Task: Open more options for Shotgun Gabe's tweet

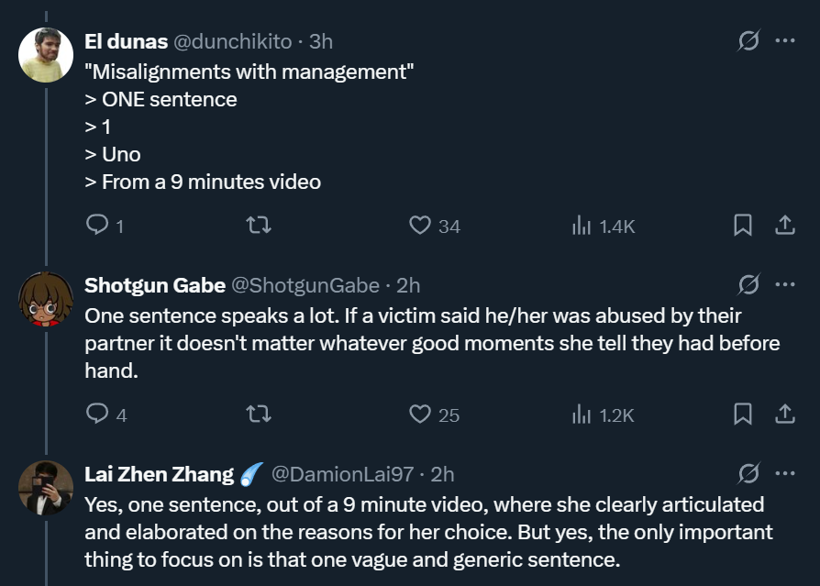Action: [785, 285]
